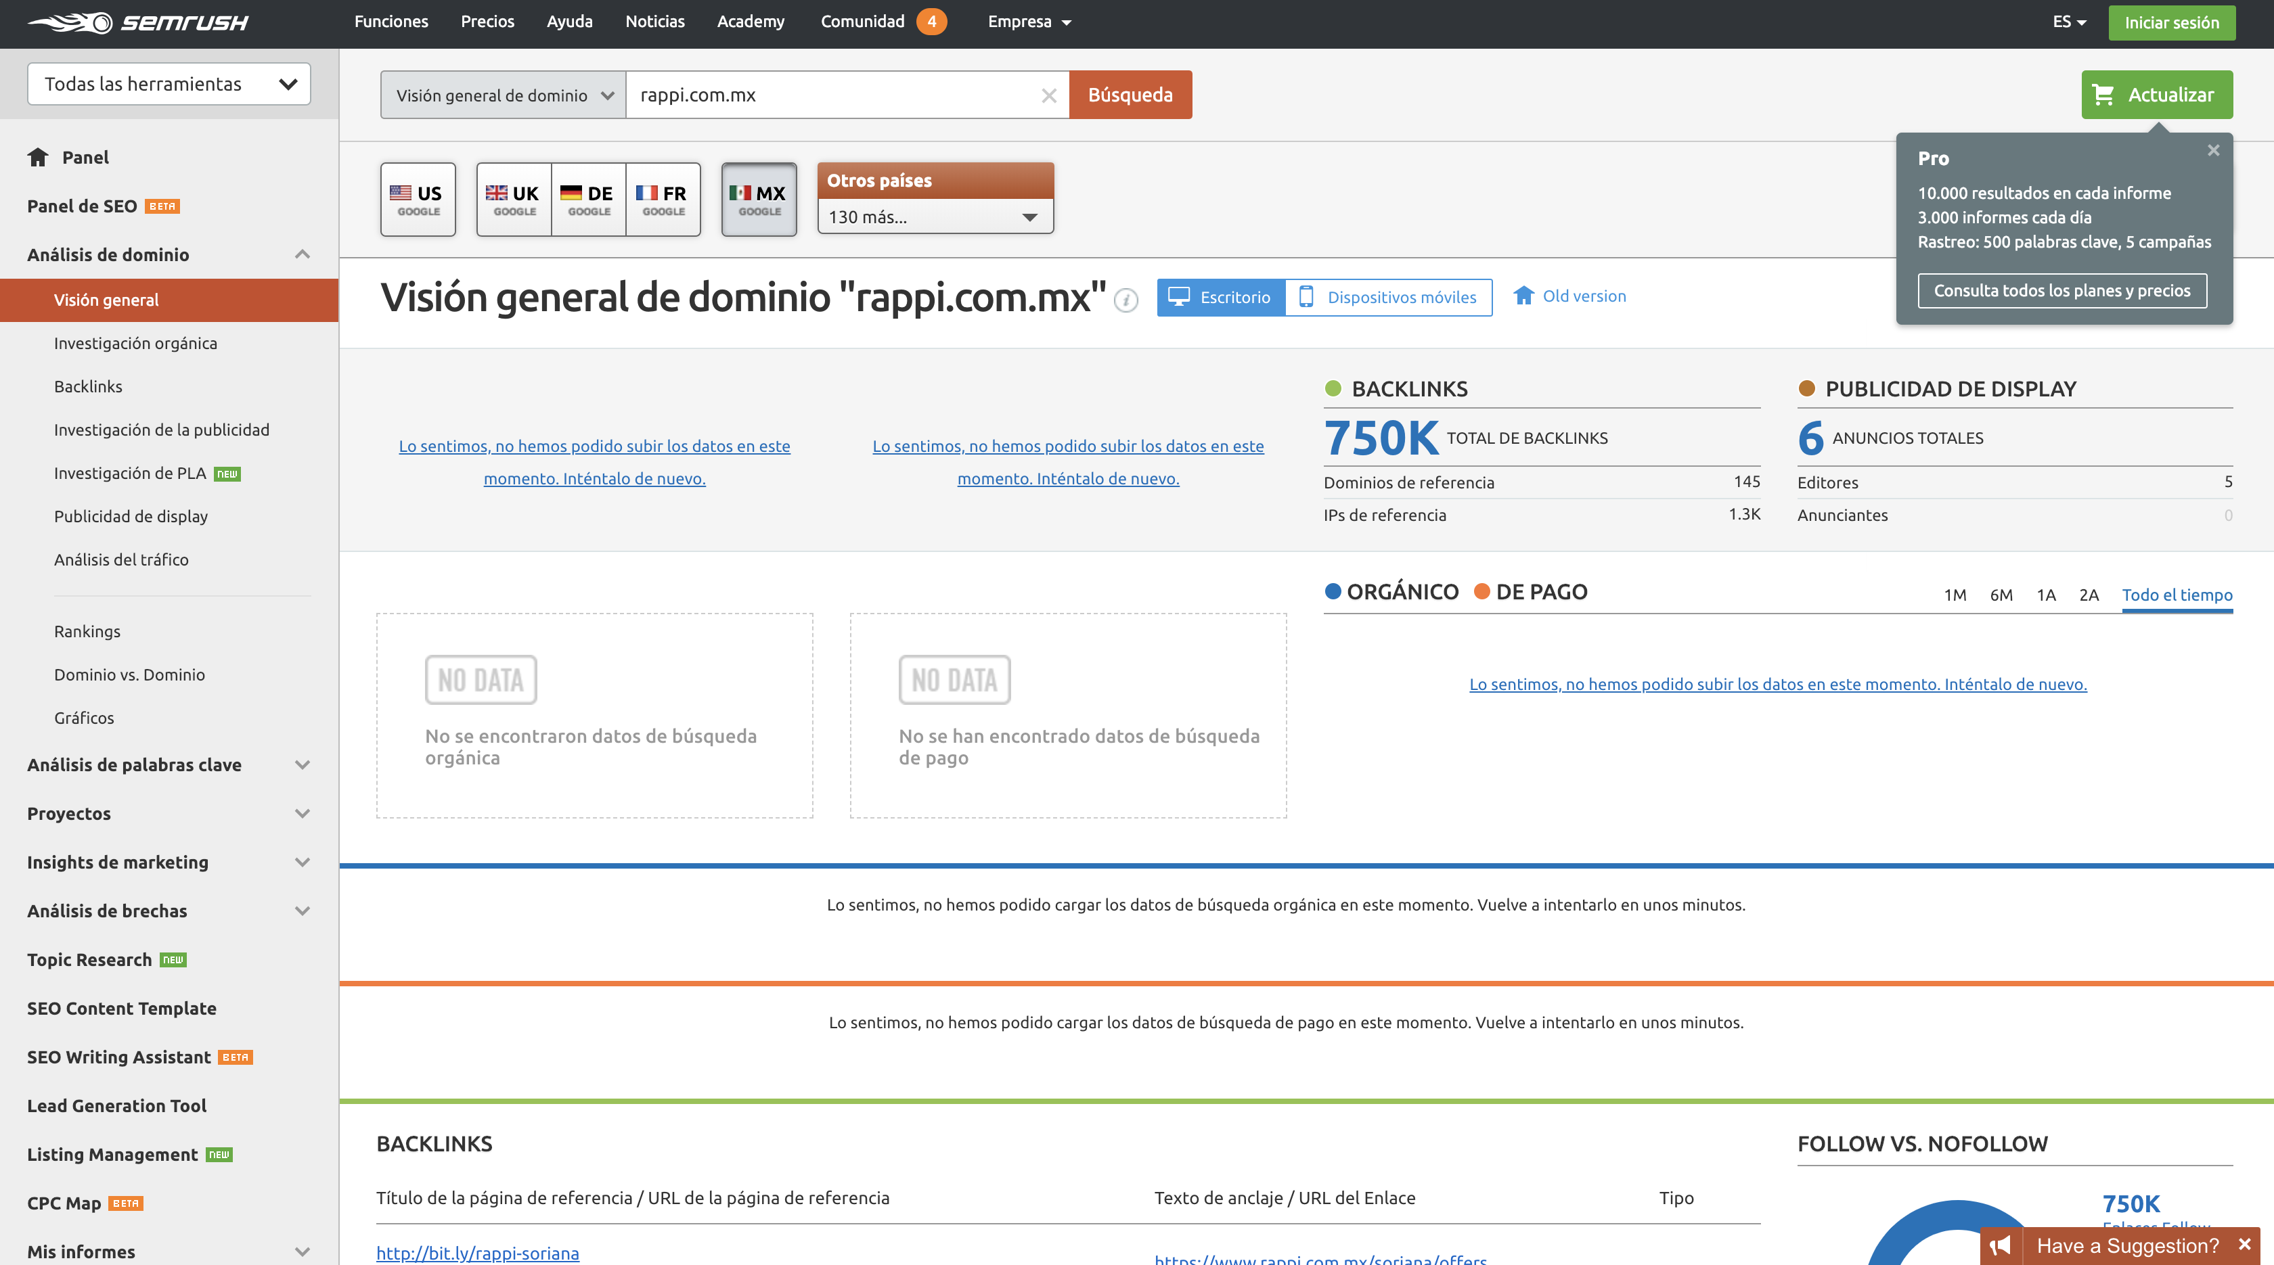
Task: Click the megaphone suggestion icon
Action: coord(2001,1245)
